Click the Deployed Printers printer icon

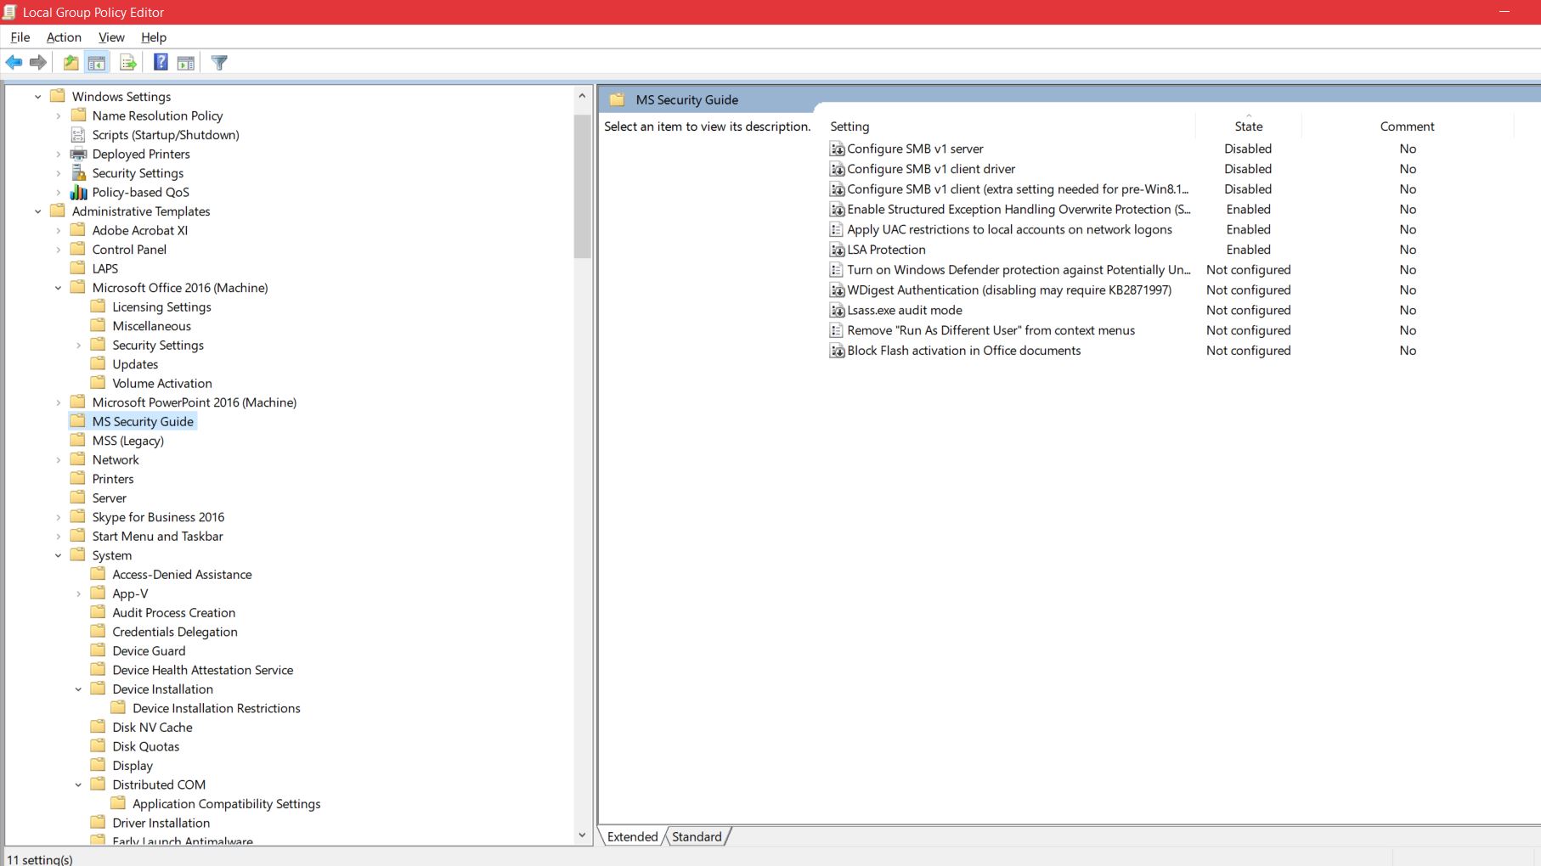pos(78,154)
